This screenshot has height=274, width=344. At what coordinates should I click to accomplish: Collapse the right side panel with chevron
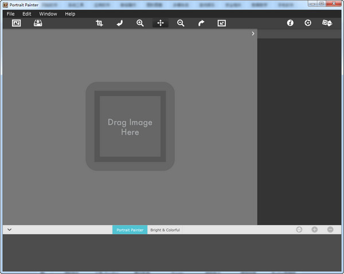(253, 34)
